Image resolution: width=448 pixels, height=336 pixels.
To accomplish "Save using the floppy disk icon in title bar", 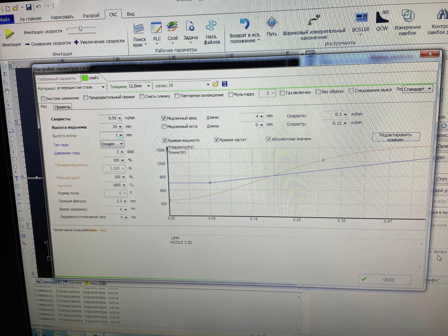I will click(28, 7).
